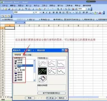The image size is (107, 101).
Task: Choose the 3-D line chart subtype thumbnail
Action: pos(42,79)
